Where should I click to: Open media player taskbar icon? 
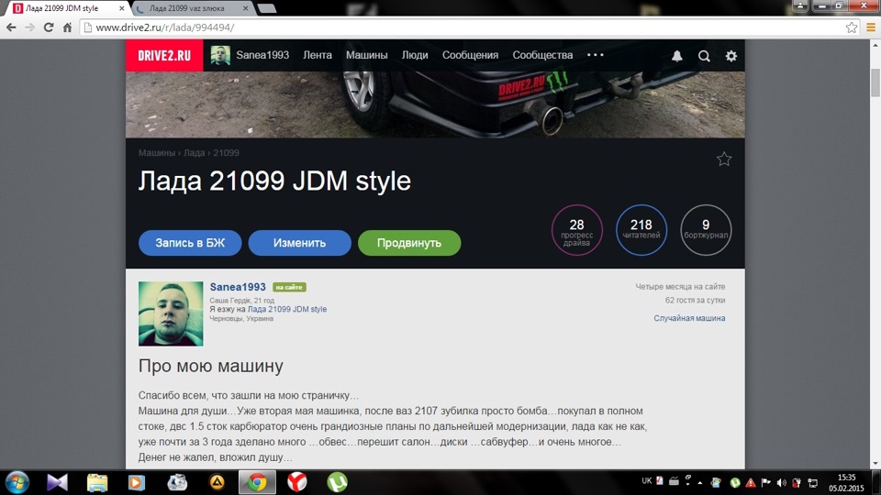pyautogui.click(x=137, y=482)
